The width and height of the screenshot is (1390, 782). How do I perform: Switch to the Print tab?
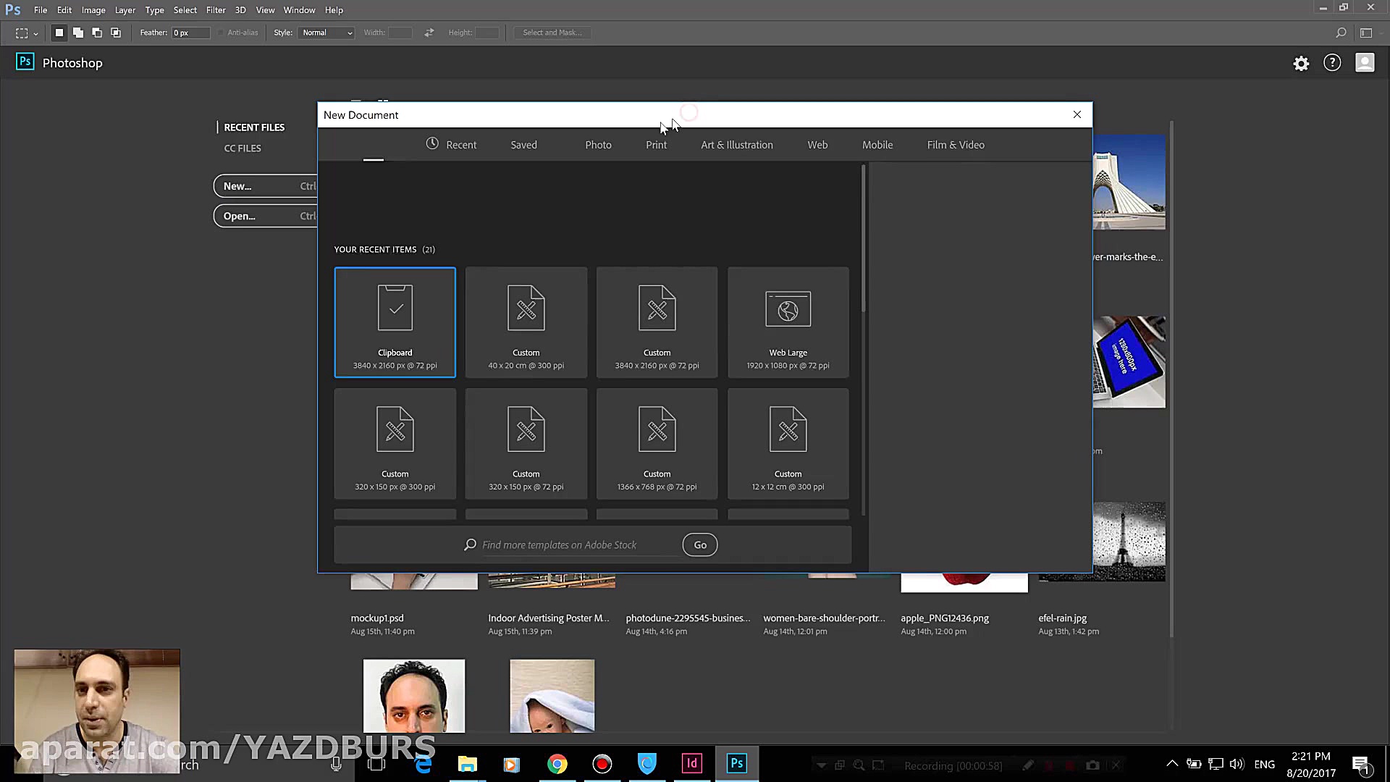(x=656, y=145)
